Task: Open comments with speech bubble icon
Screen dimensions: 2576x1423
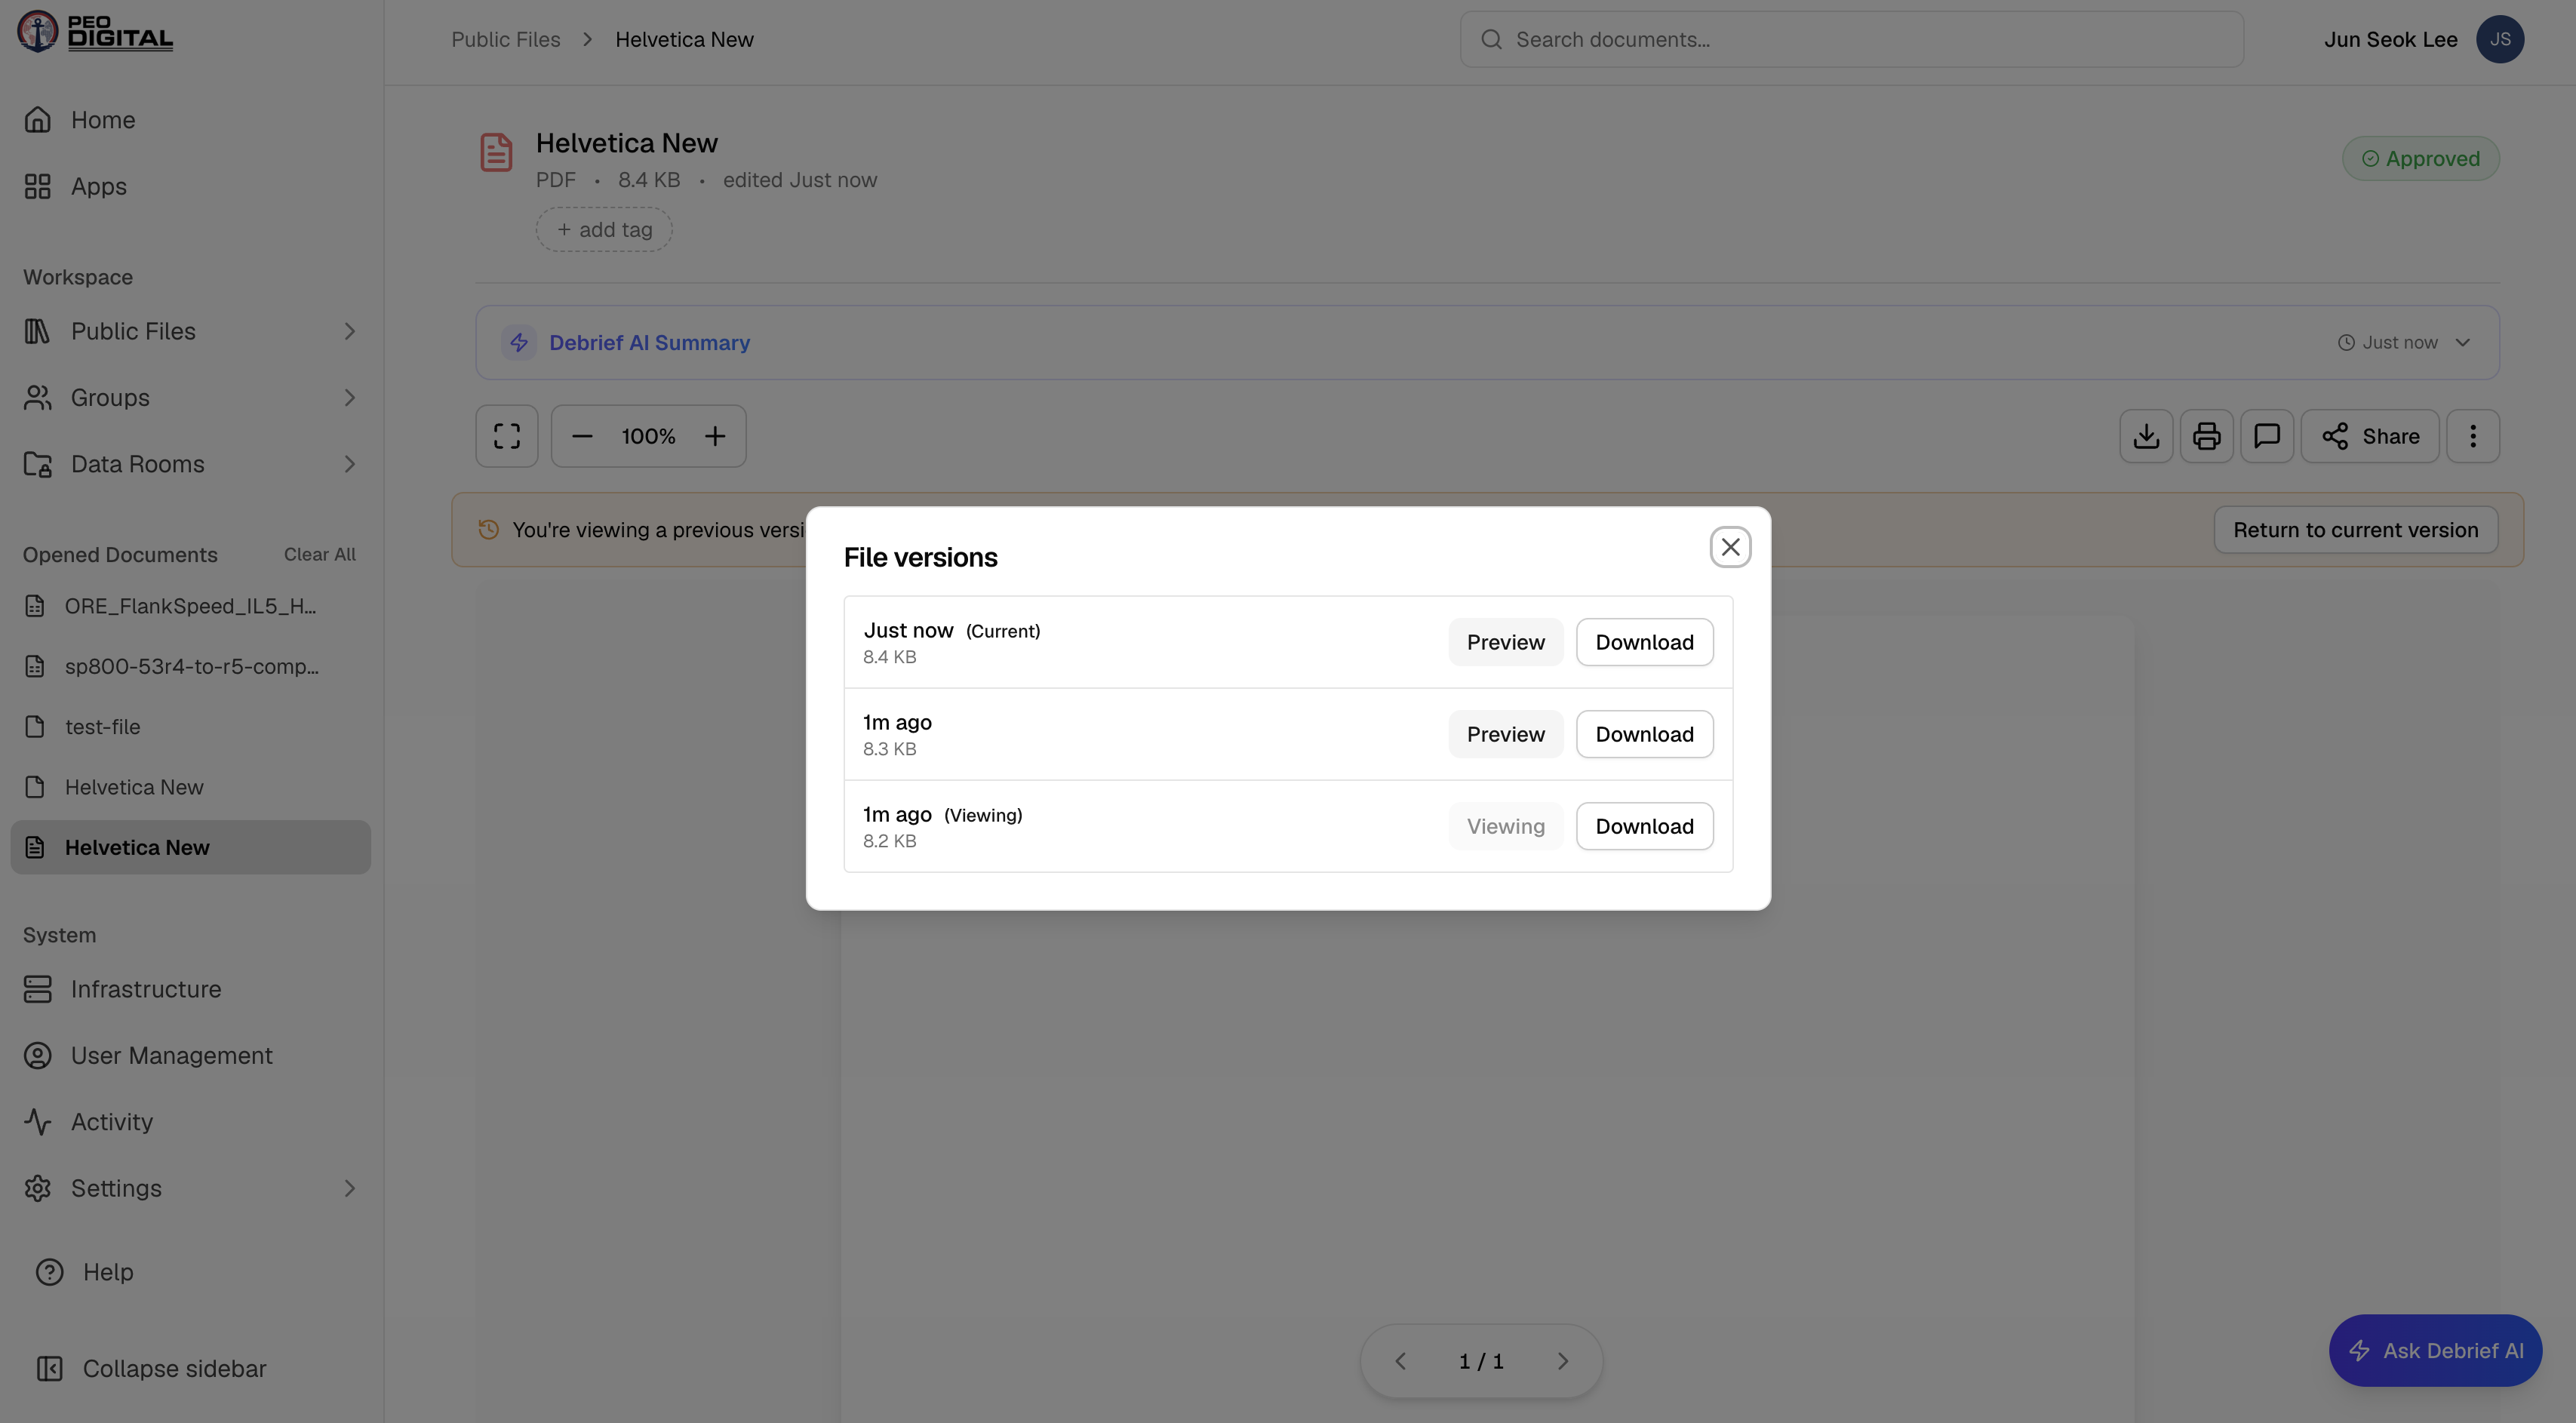Action: [x=2266, y=436]
